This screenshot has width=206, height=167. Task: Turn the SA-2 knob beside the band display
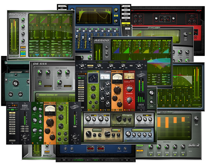click(x=197, y=119)
